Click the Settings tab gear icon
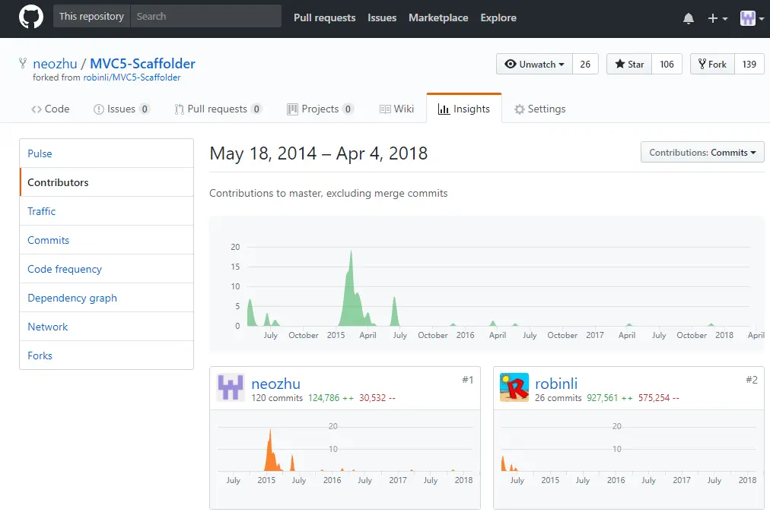Viewport: 770px width, 515px height. click(x=520, y=109)
